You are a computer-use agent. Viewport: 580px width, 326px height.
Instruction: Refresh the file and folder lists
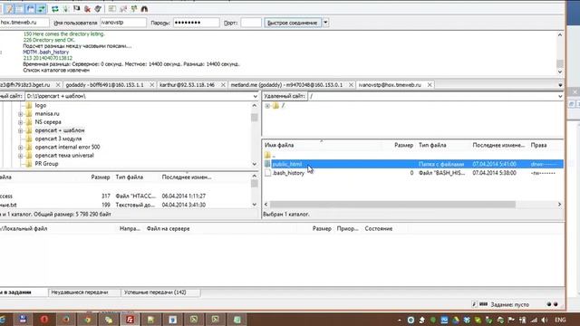(x=54, y=8)
